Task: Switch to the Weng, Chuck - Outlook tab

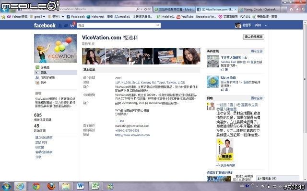Action: pos(260,10)
